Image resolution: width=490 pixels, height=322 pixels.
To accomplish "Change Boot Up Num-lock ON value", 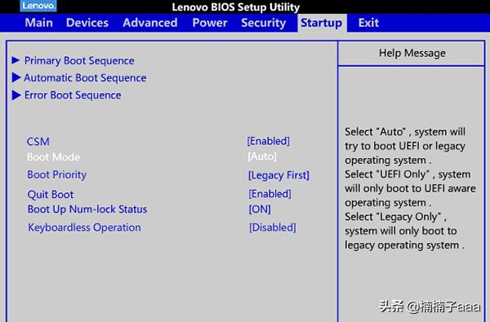I will point(260,209).
